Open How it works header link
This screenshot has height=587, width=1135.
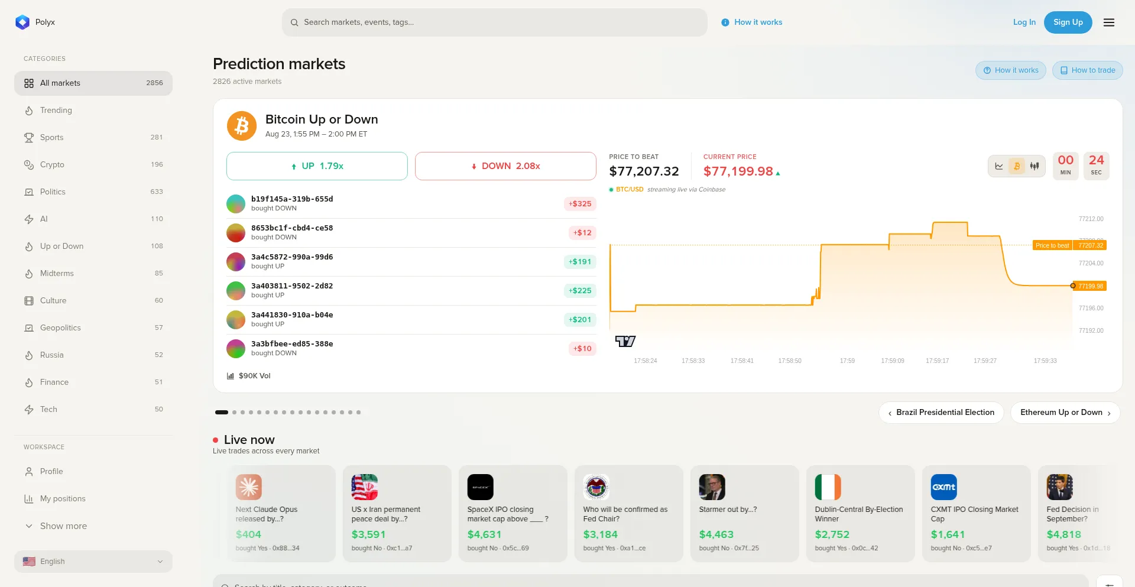pyautogui.click(x=752, y=22)
